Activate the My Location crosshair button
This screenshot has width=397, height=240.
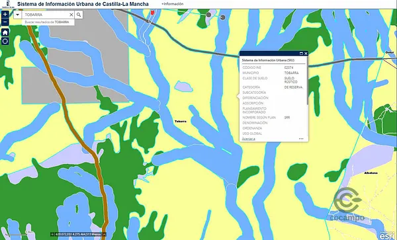[5, 41]
